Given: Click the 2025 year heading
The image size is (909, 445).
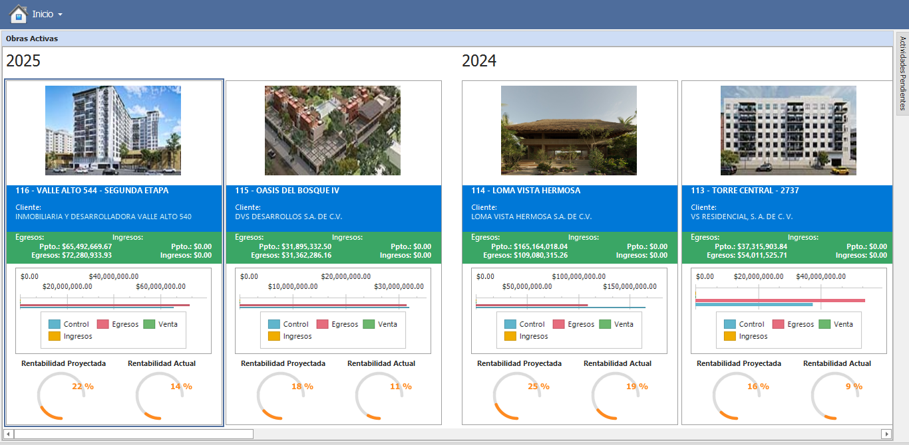Looking at the screenshot, I should click(23, 61).
